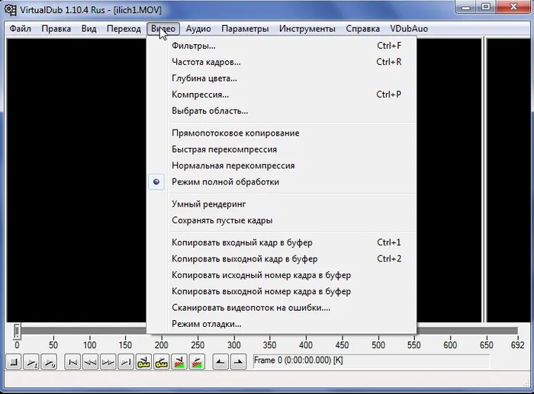
Task: Open the Аудио menu
Action: [x=198, y=29]
